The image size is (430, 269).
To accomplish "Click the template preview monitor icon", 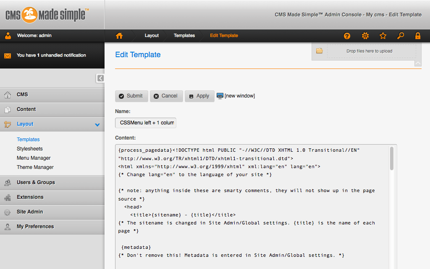I will [220, 96].
